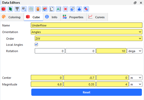The image size is (144, 100).
Task: Click the blue Reset button
Action: 86,92
